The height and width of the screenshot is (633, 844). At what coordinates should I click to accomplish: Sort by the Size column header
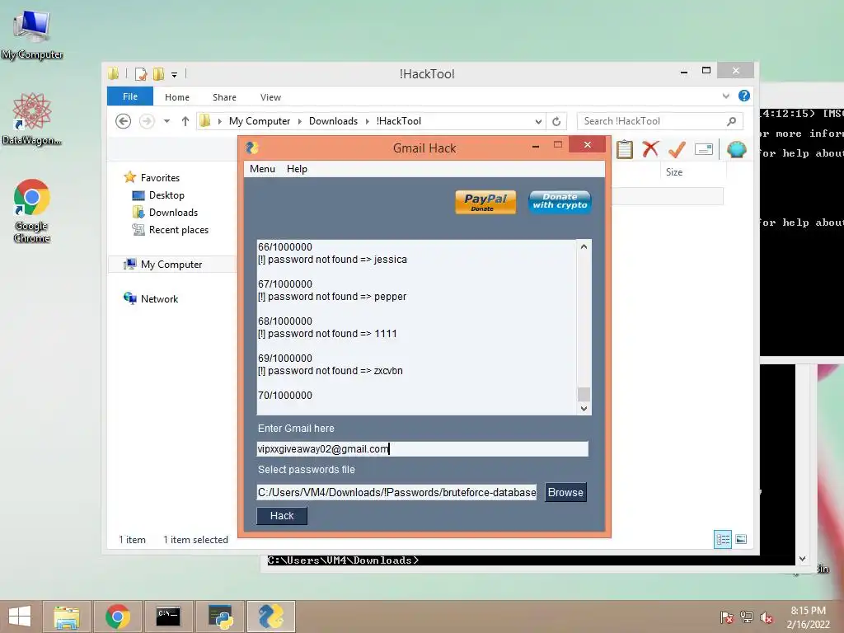(x=674, y=172)
